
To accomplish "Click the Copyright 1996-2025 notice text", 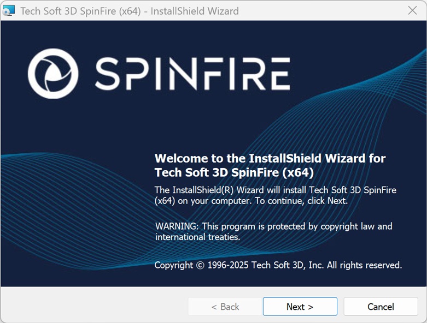I will (x=278, y=265).
